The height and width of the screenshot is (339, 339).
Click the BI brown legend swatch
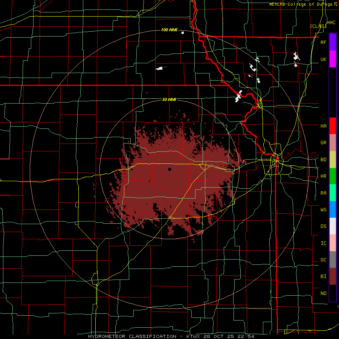[333, 276]
